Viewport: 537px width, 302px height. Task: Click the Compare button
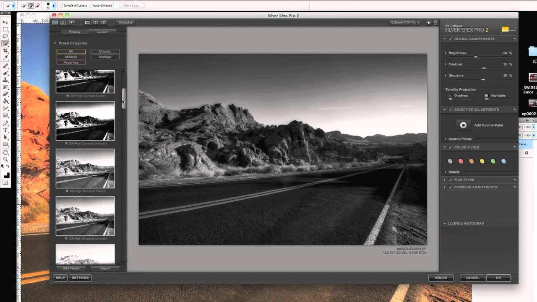125,23
